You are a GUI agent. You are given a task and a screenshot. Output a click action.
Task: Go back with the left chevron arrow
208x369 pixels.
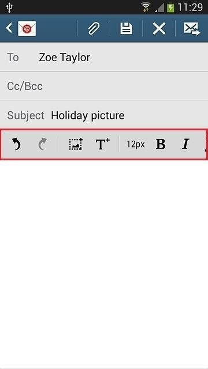click(9, 28)
